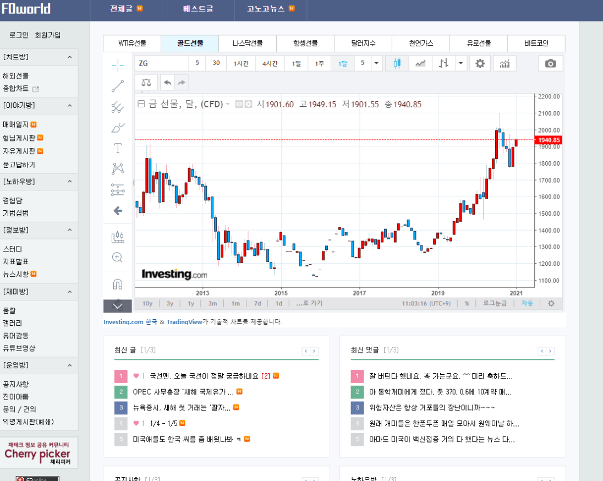This screenshot has height=481, width=603.
Task: Open the 비트코인 chart tab
Action: (x=536, y=43)
